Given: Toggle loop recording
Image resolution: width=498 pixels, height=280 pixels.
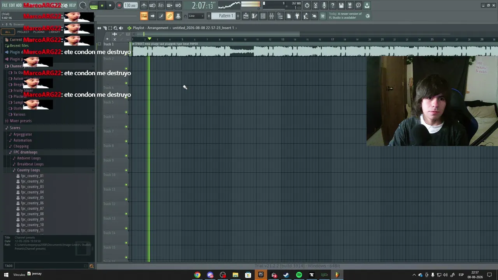Looking at the screenshot, I should click(x=178, y=5).
